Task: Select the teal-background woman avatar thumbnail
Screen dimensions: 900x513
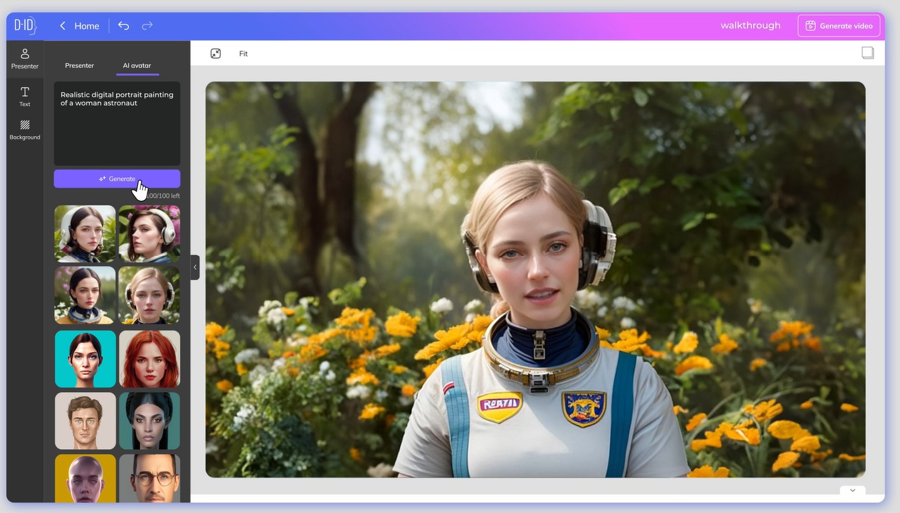Action: tap(85, 358)
